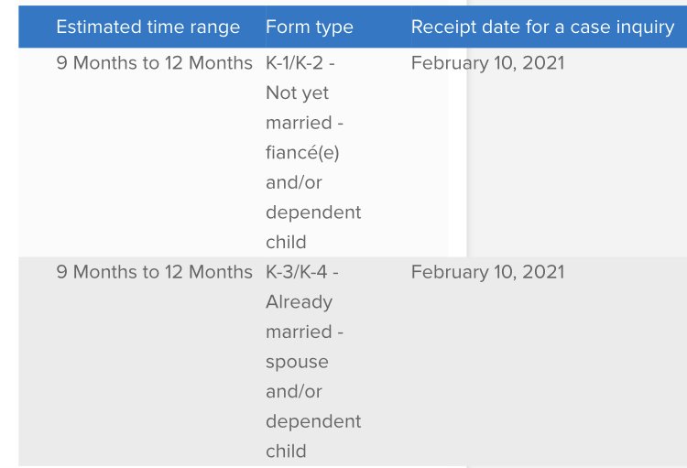Click February 10, 2021 in K-3/K-4 row
Screen dimensions: 687x468
(487, 272)
